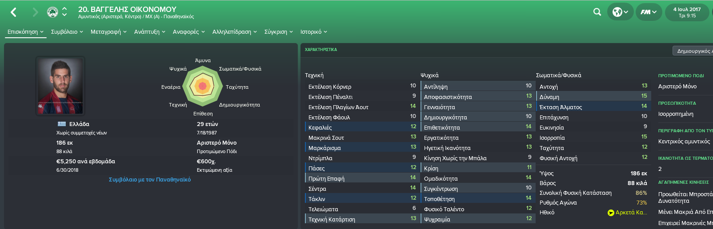The height and width of the screenshot is (229, 713).
Task: Click the yellow morale arrow icon
Action: 611,213
